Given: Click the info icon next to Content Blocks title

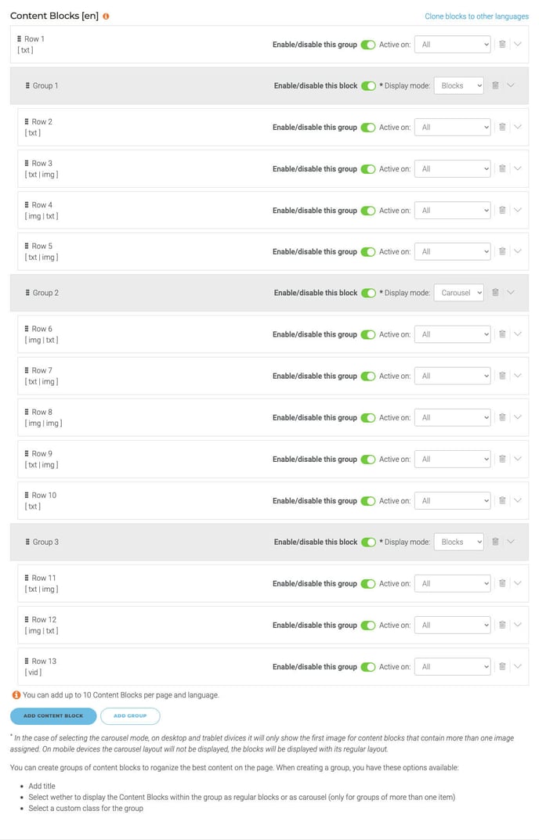Looking at the screenshot, I should 107,14.
